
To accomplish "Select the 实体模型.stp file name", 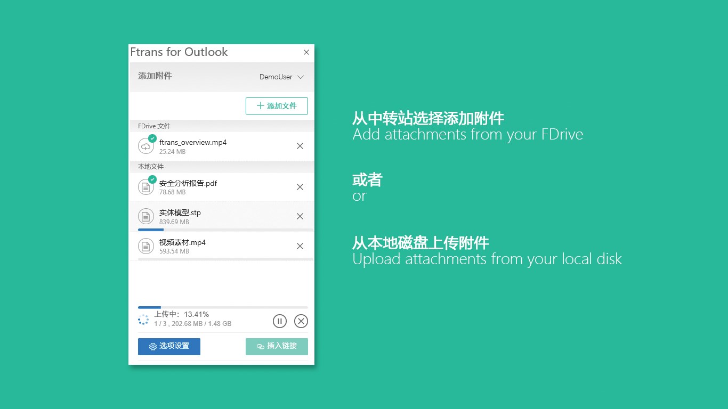I will coord(180,212).
